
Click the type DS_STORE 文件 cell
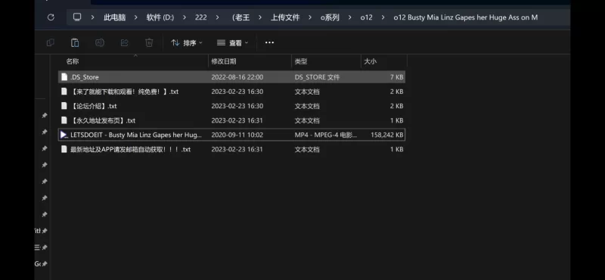coord(317,77)
